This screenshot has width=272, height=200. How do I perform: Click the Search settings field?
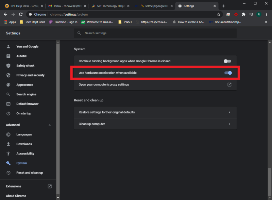155,33
